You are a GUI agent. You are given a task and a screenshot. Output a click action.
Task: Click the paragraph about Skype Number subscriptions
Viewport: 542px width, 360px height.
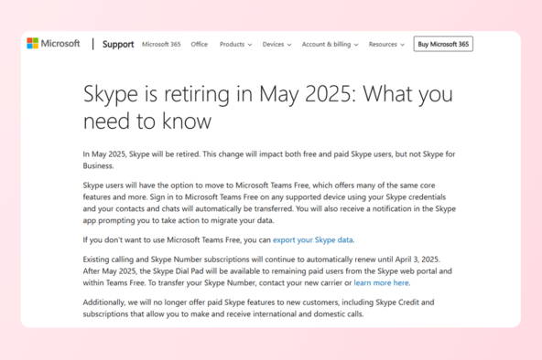[267, 271]
